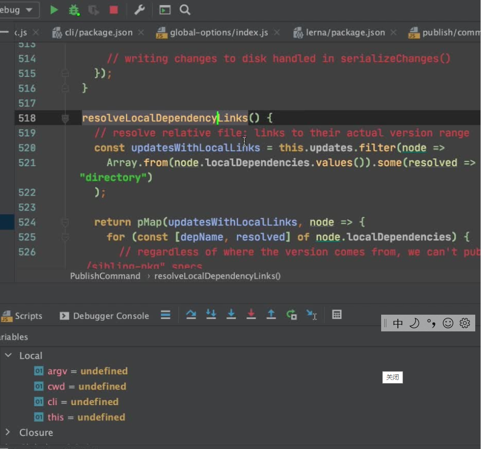Collapse the pMap callback fold at line 524

click(x=65, y=222)
